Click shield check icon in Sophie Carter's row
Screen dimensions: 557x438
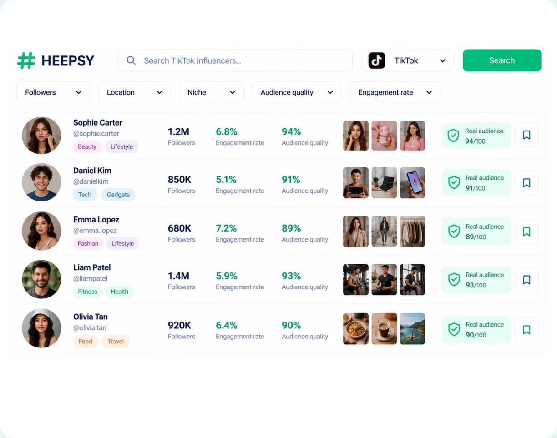pyautogui.click(x=453, y=136)
